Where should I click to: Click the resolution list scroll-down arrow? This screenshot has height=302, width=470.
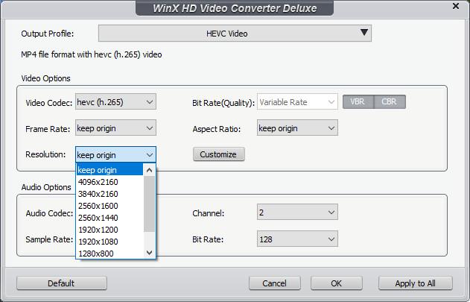click(149, 253)
